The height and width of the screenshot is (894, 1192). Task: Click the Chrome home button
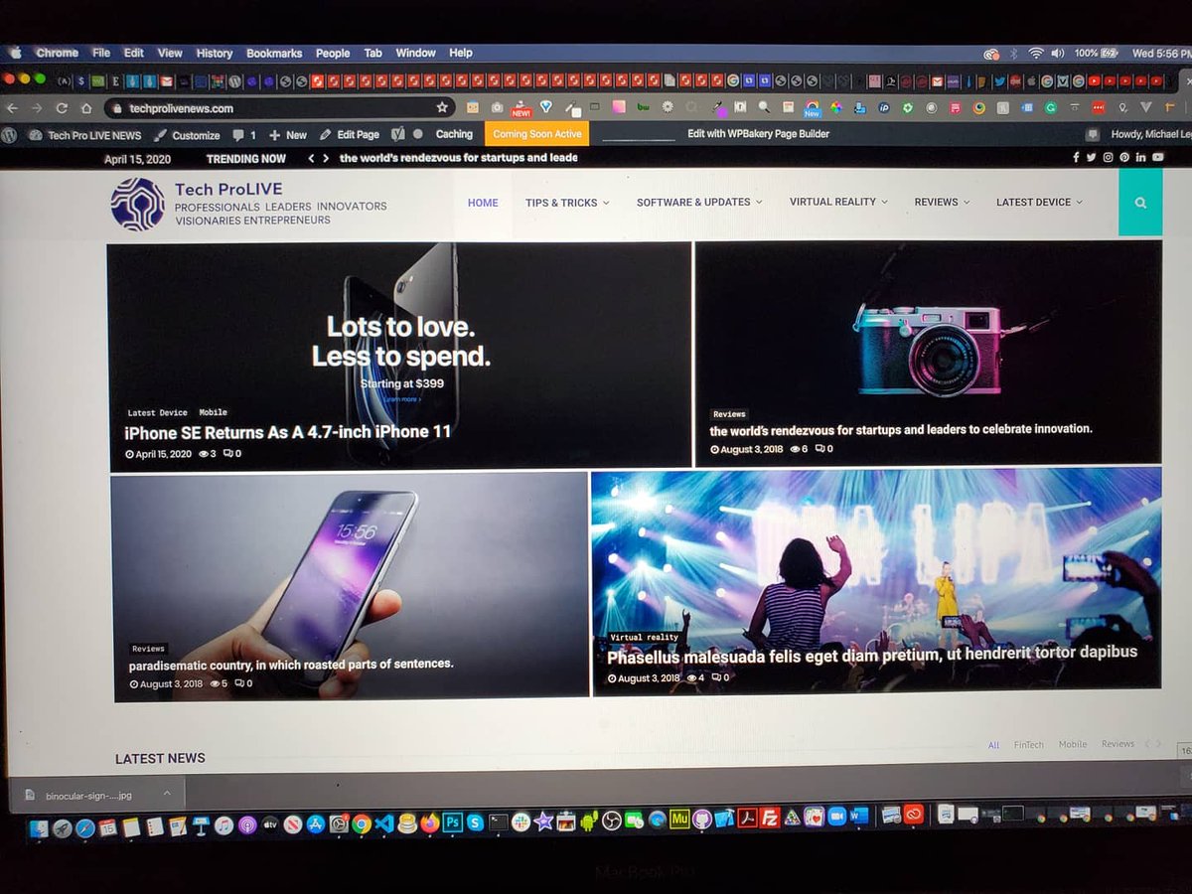(x=86, y=108)
